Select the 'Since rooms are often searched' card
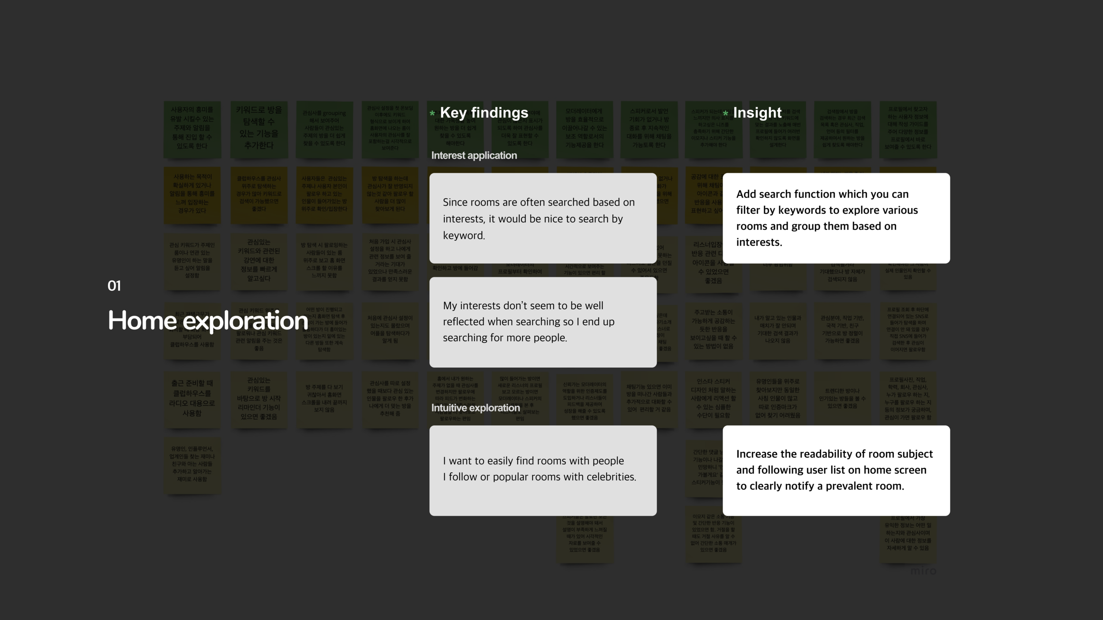The width and height of the screenshot is (1103, 620). coord(543,218)
